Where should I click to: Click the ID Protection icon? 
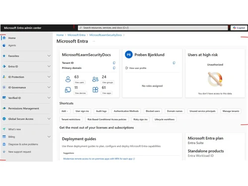point(4,77)
